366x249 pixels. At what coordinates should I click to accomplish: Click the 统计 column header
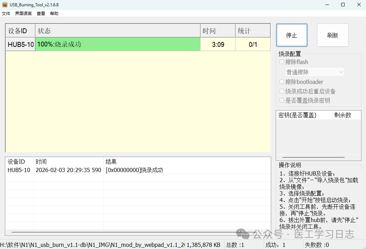253,31
